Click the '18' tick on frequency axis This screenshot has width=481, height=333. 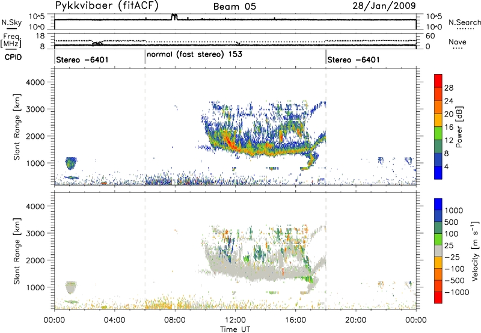[40, 36]
